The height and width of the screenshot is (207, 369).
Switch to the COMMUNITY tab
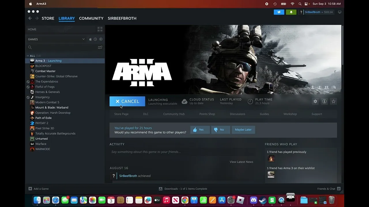click(x=91, y=18)
